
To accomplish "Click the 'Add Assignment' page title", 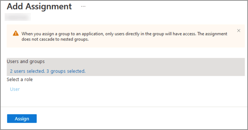I will click(39, 6).
